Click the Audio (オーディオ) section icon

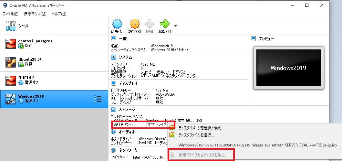click(x=113, y=132)
